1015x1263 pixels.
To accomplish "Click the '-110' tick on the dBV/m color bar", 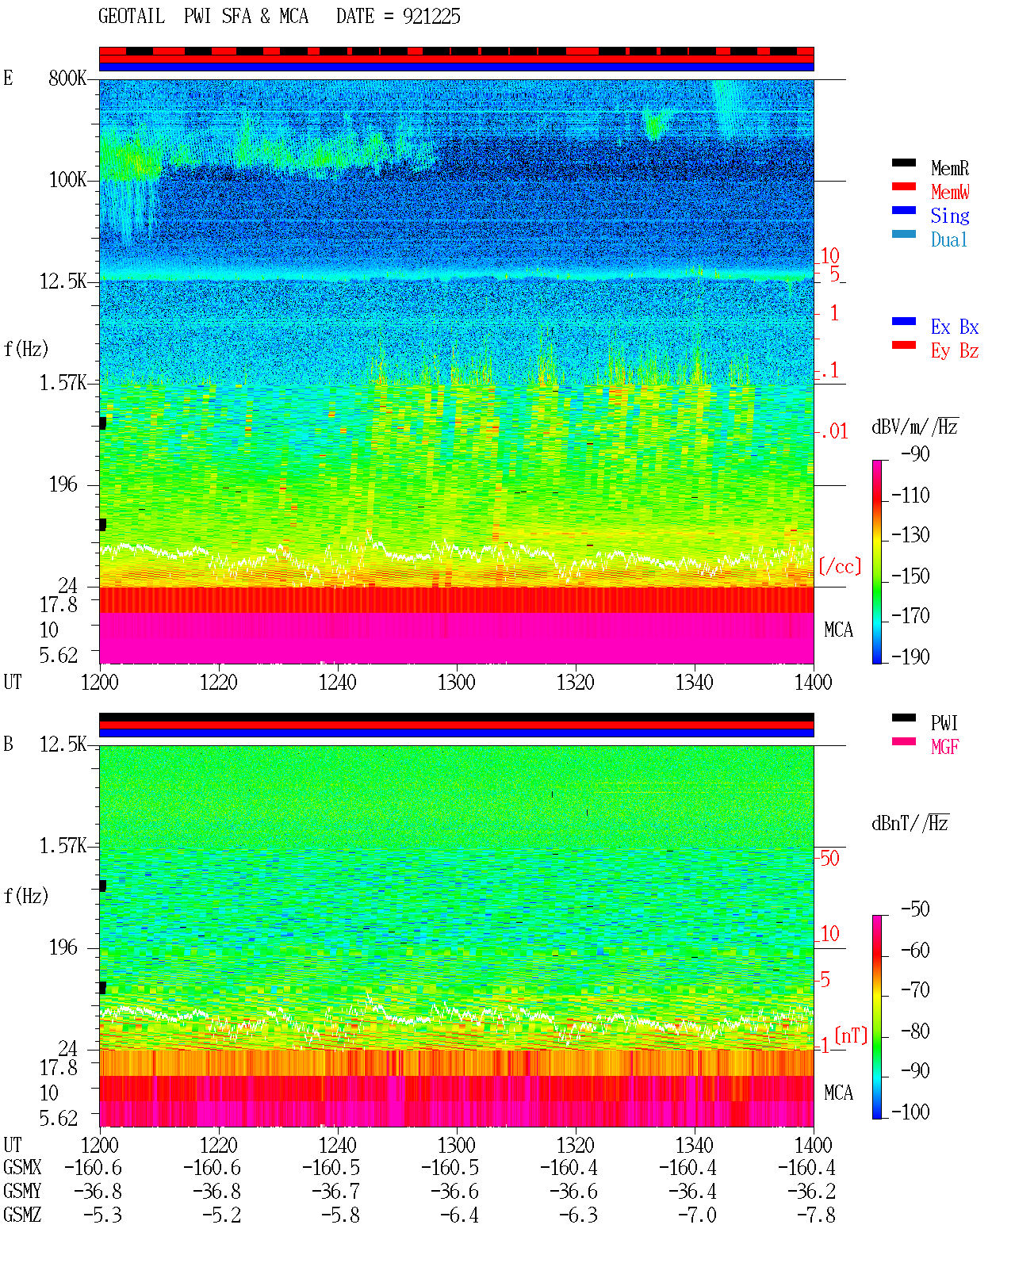I will tap(910, 496).
